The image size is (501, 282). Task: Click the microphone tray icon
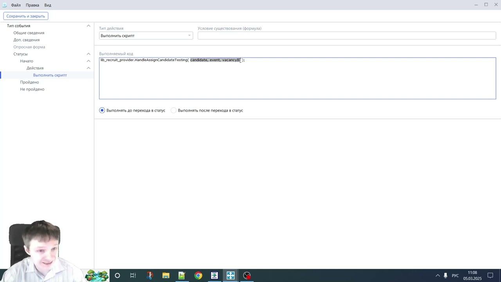coord(445,276)
